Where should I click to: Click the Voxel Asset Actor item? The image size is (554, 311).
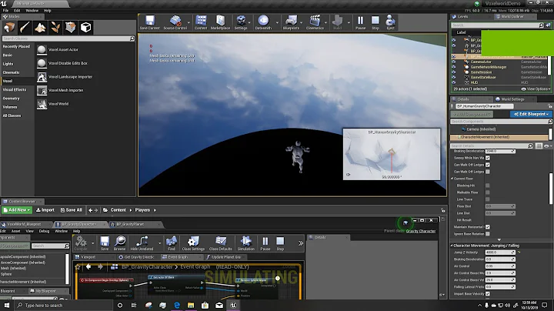[x=85, y=50]
